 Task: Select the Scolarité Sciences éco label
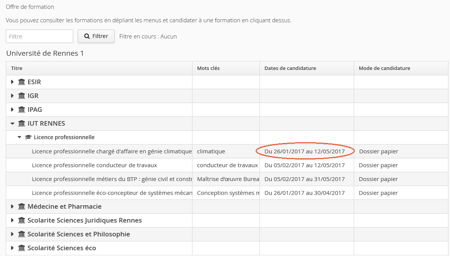coord(62,248)
